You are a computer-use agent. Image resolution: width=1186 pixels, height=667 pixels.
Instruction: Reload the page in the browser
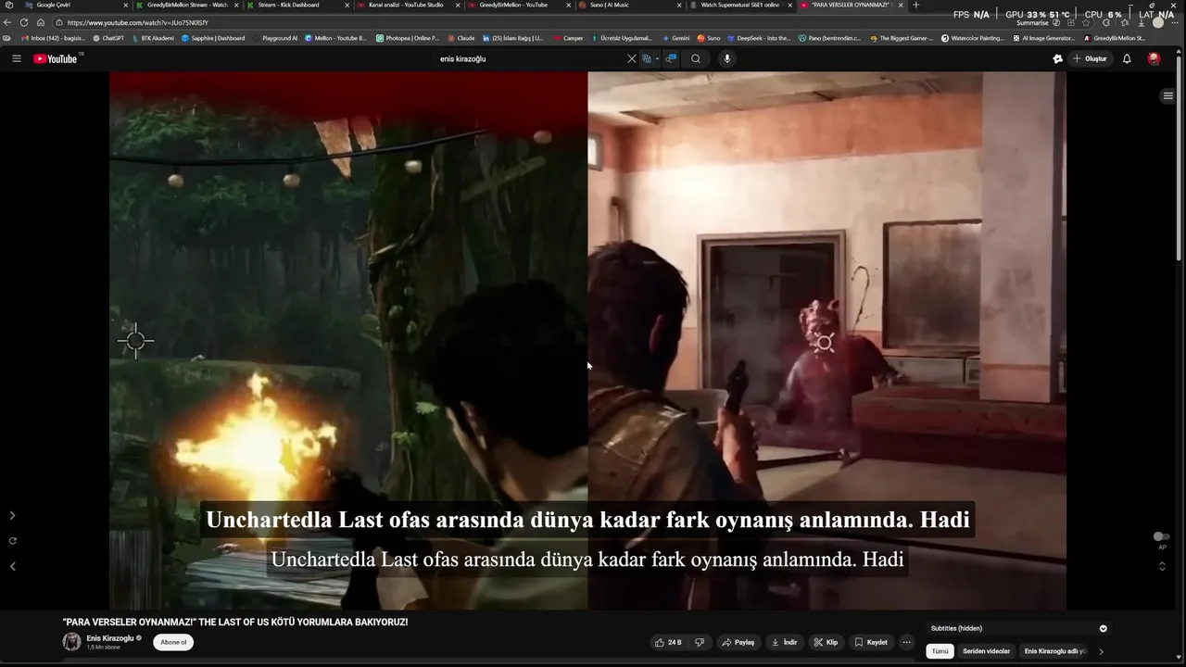[24, 22]
